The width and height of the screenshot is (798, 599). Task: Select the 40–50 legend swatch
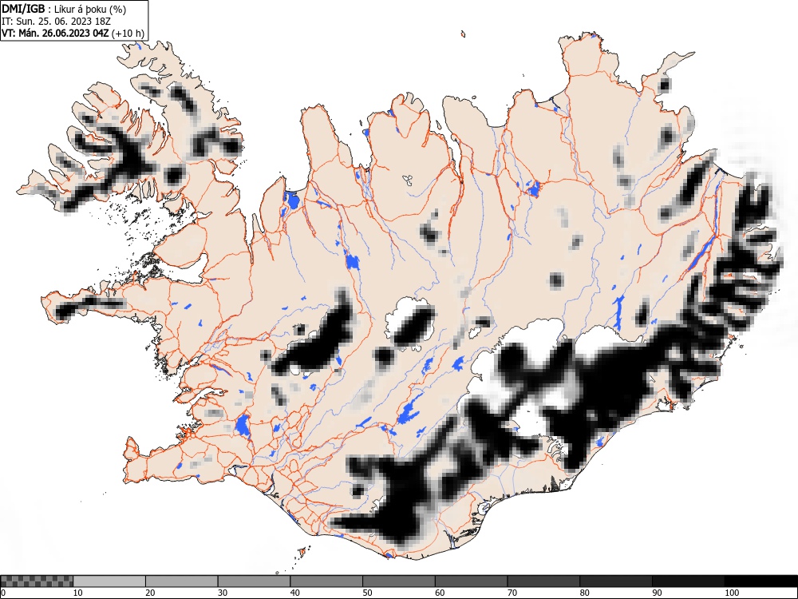click(326, 581)
